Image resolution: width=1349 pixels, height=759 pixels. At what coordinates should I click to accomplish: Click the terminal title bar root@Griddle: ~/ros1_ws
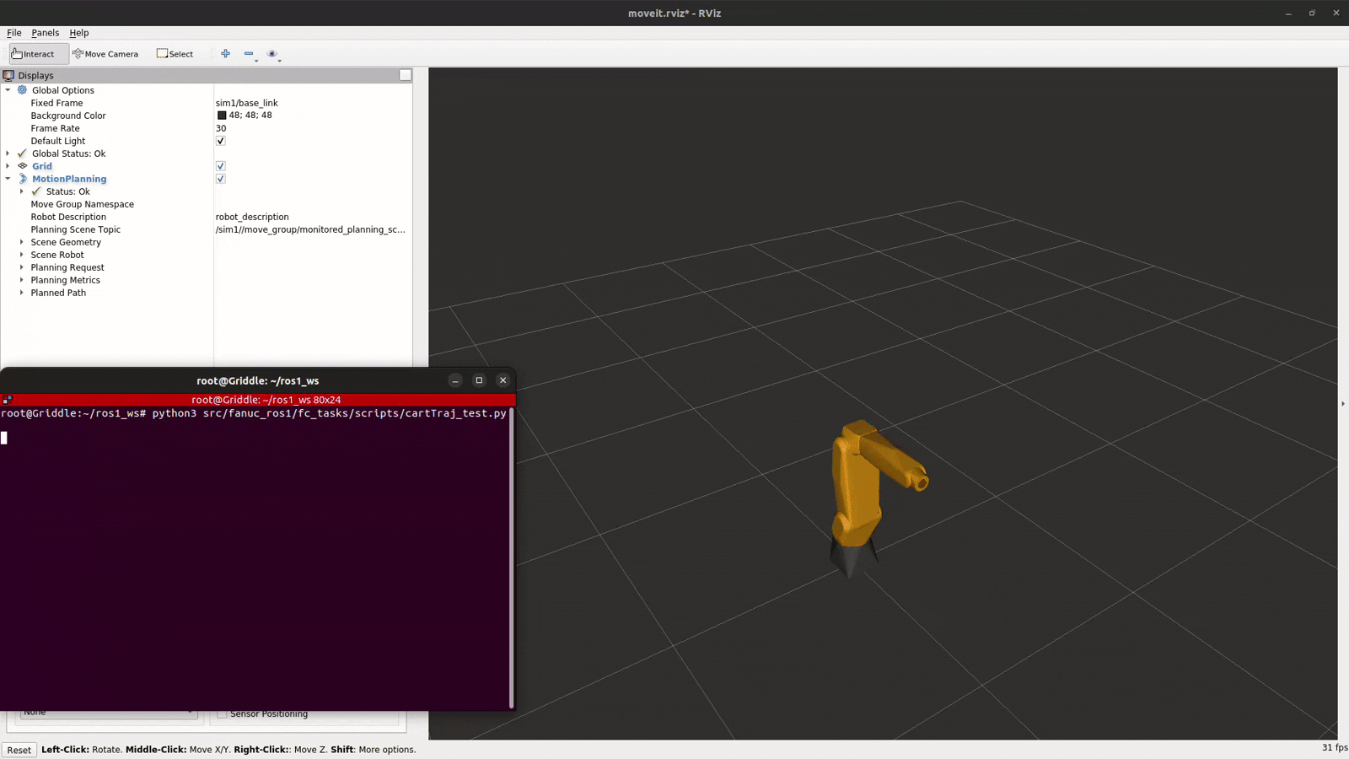click(x=258, y=381)
